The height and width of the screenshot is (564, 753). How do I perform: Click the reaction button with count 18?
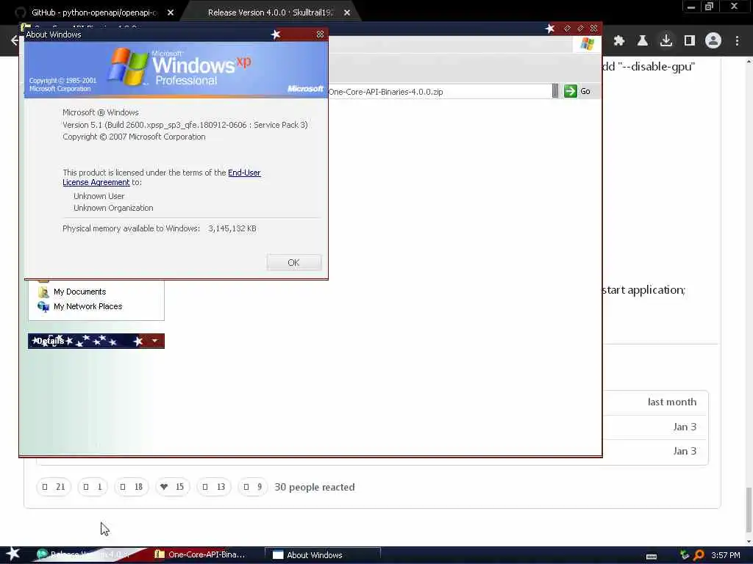pyautogui.click(x=132, y=487)
